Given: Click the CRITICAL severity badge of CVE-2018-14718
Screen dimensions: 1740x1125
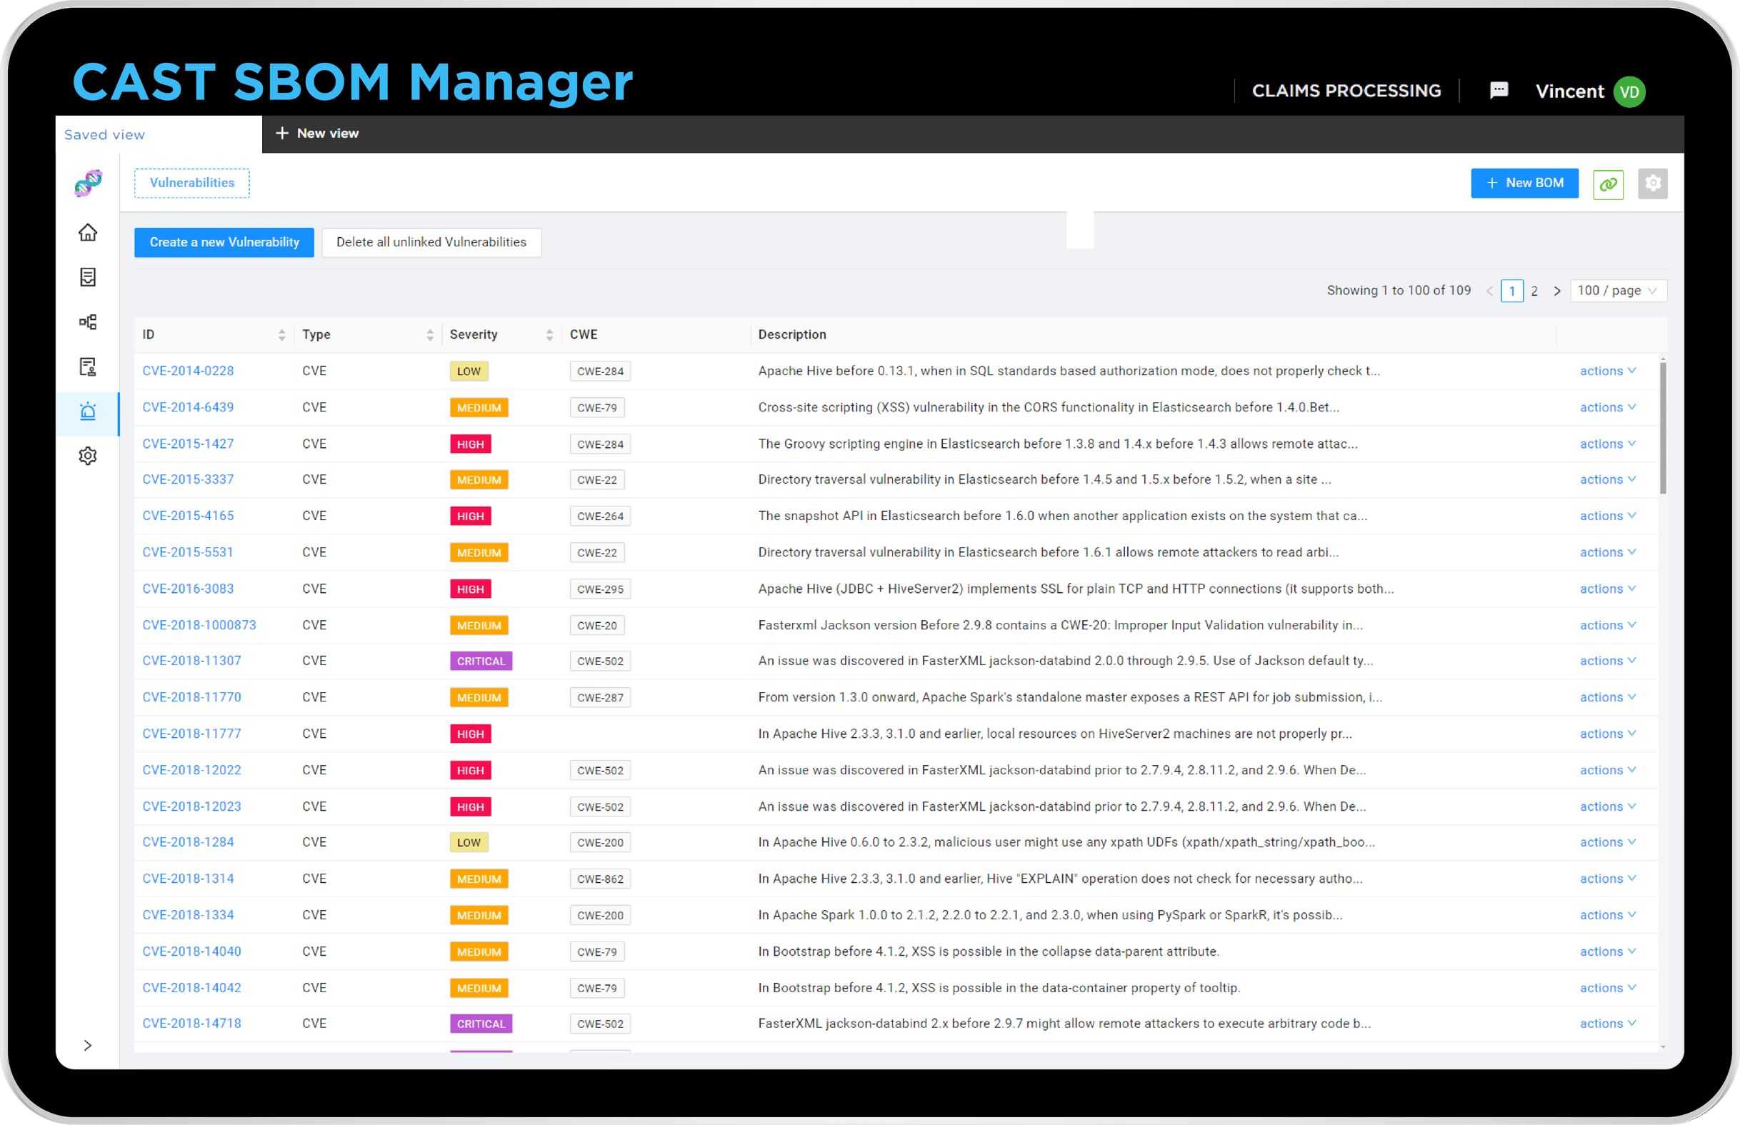Looking at the screenshot, I should [x=481, y=1024].
